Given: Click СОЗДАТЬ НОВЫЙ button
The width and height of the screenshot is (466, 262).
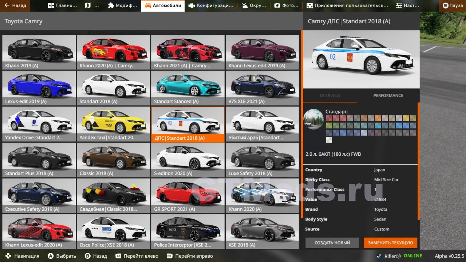Looking at the screenshot, I should pos(332,243).
